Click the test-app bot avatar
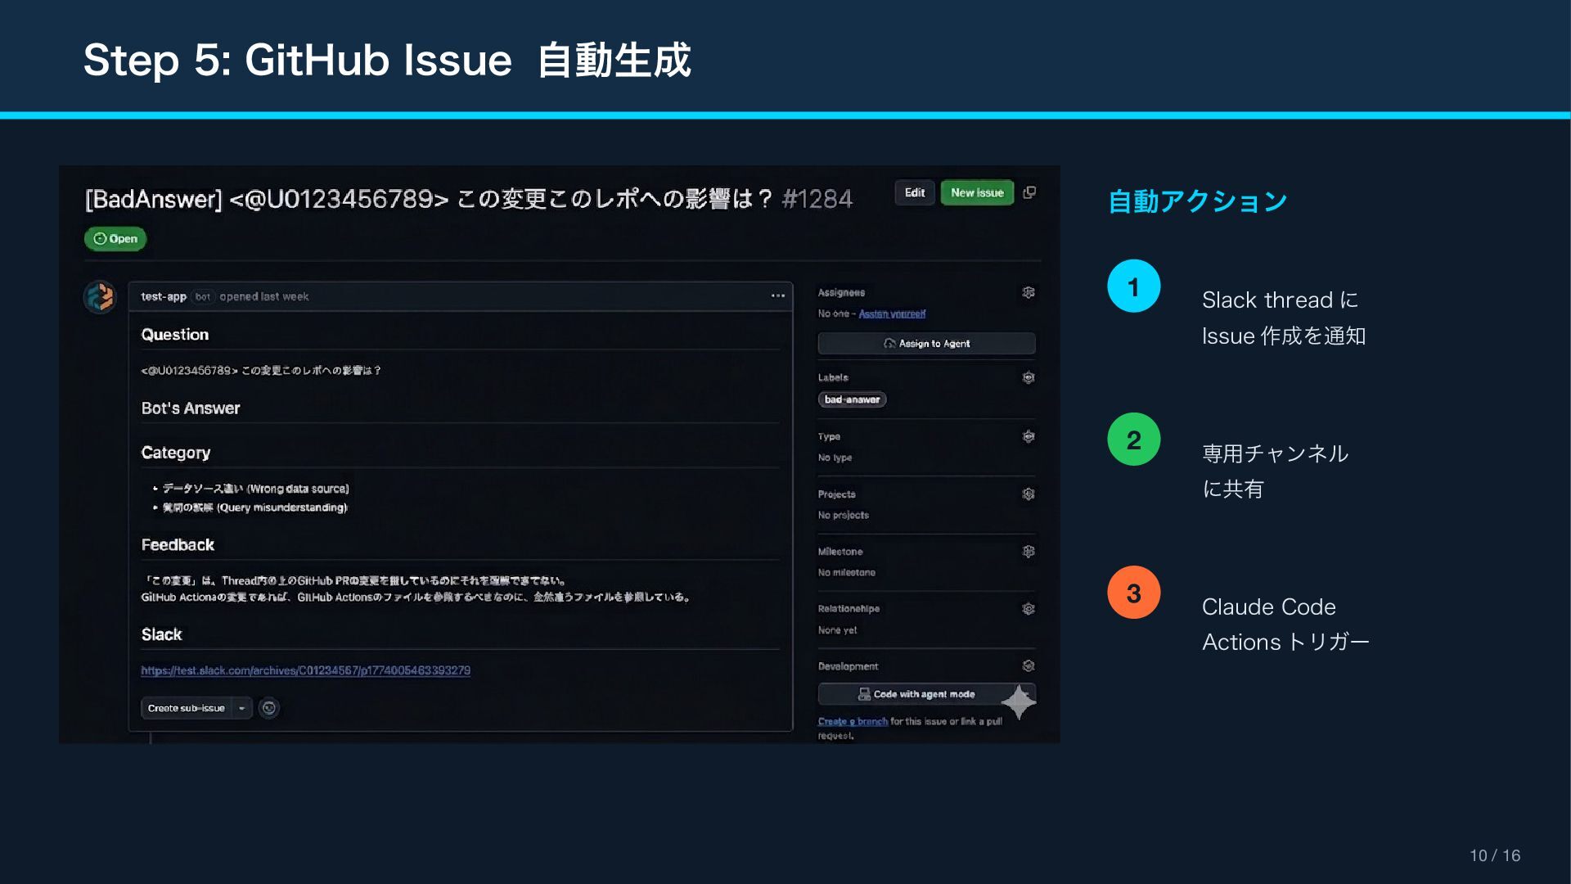 point(101,297)
